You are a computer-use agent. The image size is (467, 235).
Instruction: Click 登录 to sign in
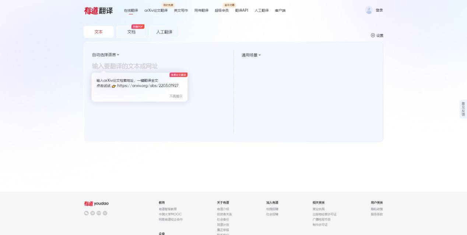coord(379,10)
